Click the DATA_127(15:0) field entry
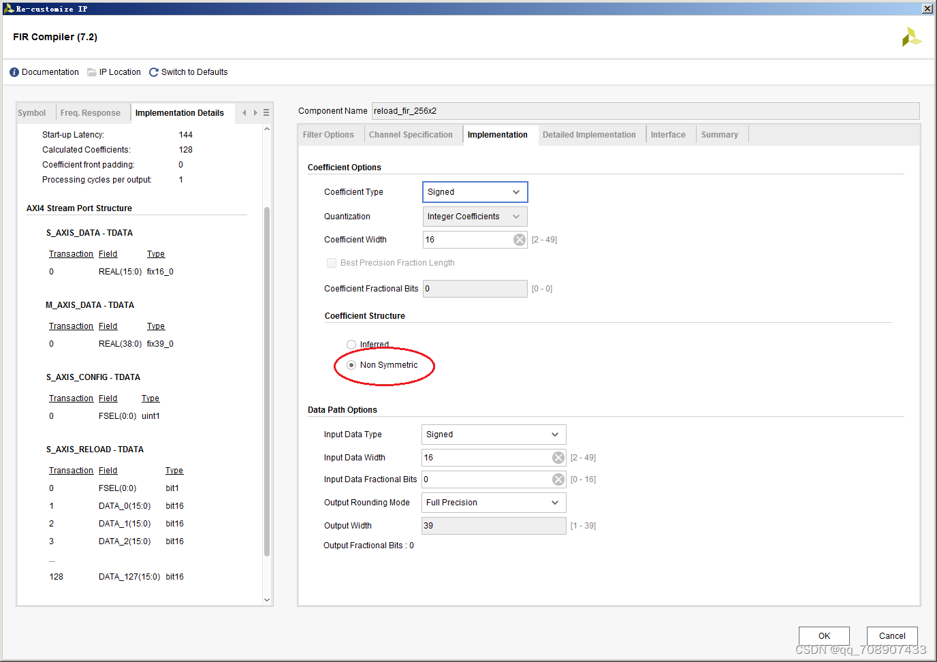The image size is (937, 662). point(129,577)
